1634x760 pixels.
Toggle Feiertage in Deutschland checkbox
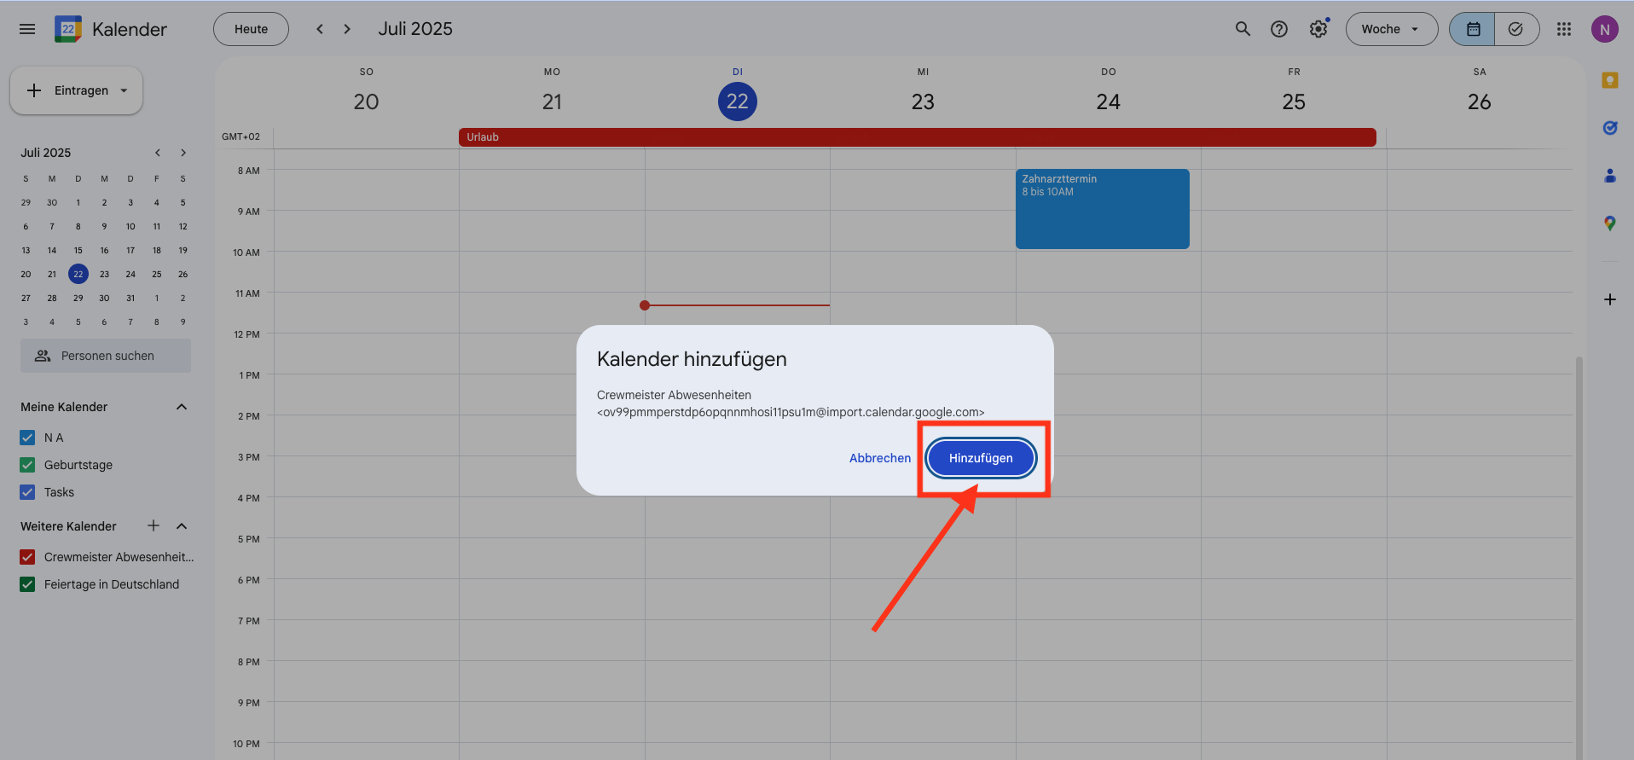27,584
